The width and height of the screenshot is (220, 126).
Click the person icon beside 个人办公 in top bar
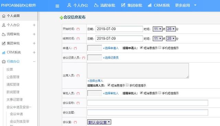(69, 5)
